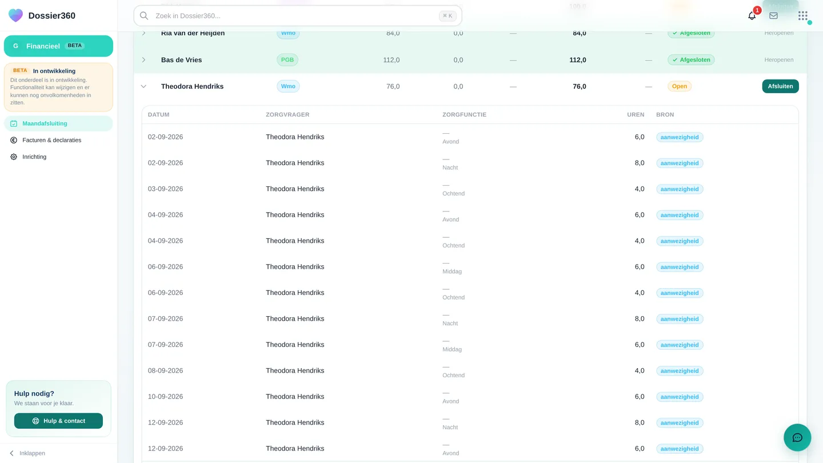Click the 10-09-2026 date cell
823x463 pixels.
(165, 397)
